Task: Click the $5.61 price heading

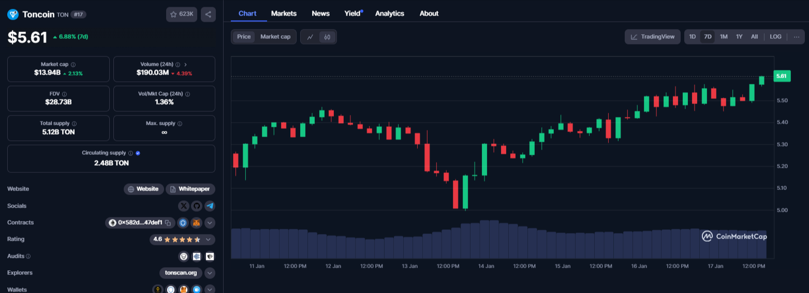Action: (x=27, y=37)
